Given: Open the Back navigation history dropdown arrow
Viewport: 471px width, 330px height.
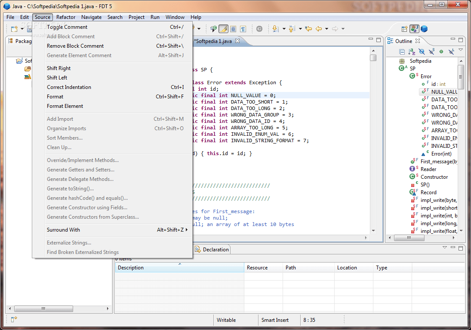Looking at the screenshot, I should point(327,29).
